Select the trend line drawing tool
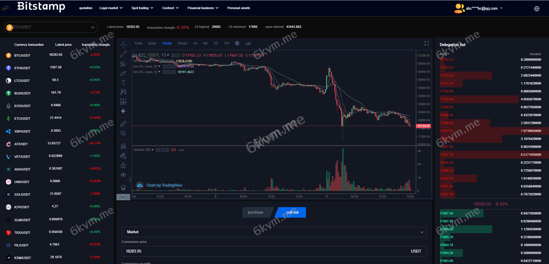This screenshot has width=549, height=264. tap(123, 54)
